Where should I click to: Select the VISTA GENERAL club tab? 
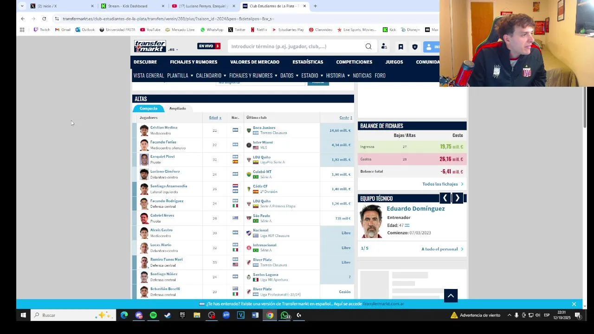[x=148, y=76]
